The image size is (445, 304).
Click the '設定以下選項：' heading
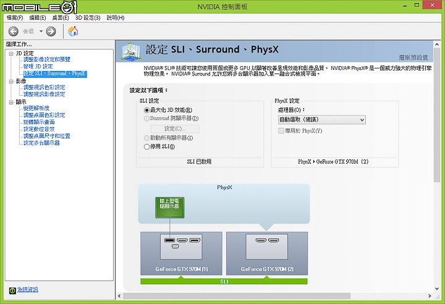point(149,90)
